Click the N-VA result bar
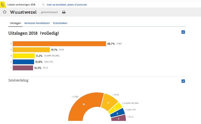 pyautogui.click(x=31, y=50)
